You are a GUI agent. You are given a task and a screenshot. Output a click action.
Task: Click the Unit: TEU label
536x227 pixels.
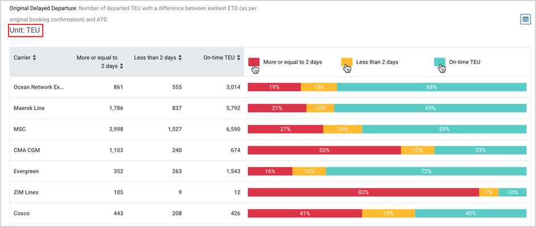(x=25, y=31)
